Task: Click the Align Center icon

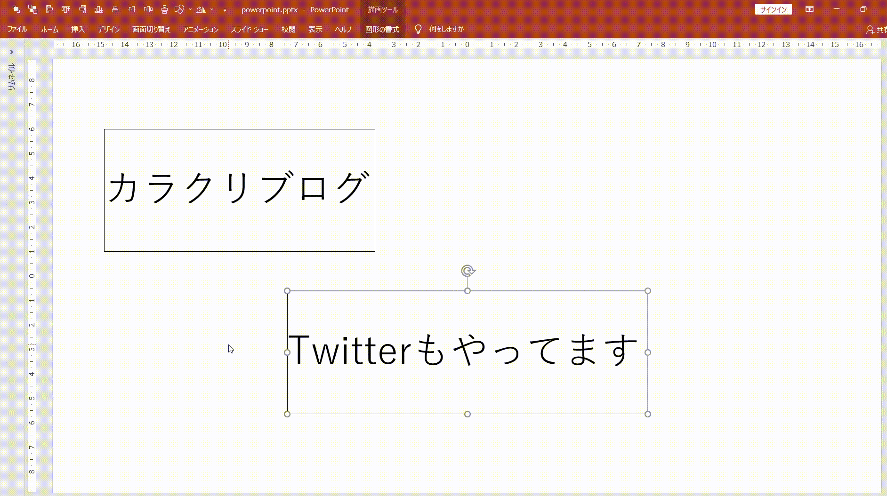Action: (x=115, y=9)
